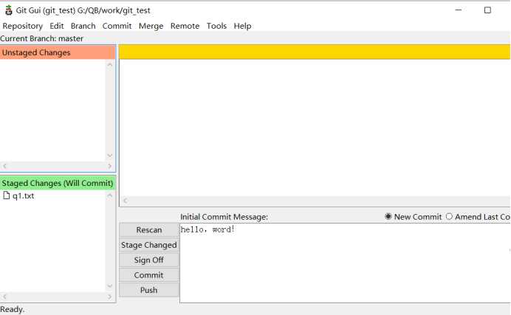Click left arrow of Unstaged Changes horizontal scrollbar
This screenshot has width=511, height=315.
pos(4,166)
